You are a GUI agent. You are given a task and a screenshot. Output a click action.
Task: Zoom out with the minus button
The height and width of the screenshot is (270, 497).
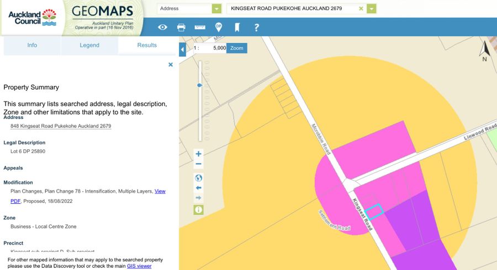coord(198,164)
